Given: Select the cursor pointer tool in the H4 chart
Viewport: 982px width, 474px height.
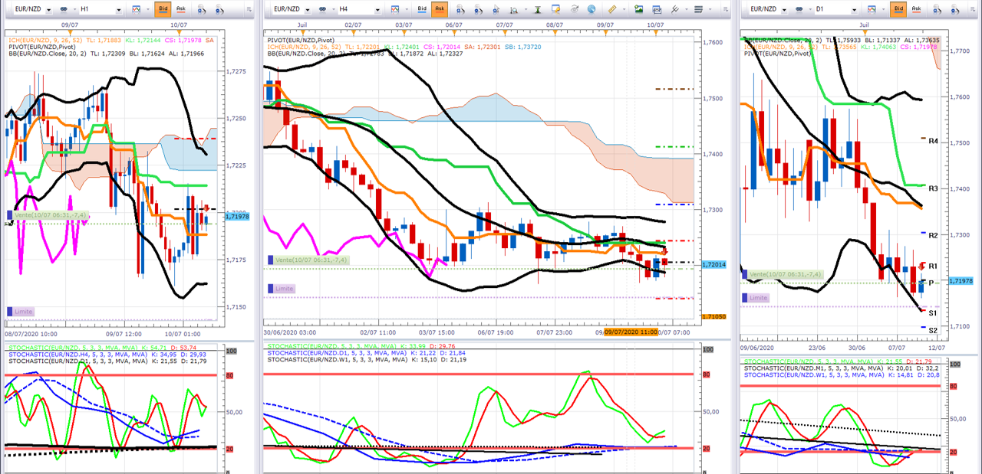Looking at the screenshot, I should [x=495, y=9].
